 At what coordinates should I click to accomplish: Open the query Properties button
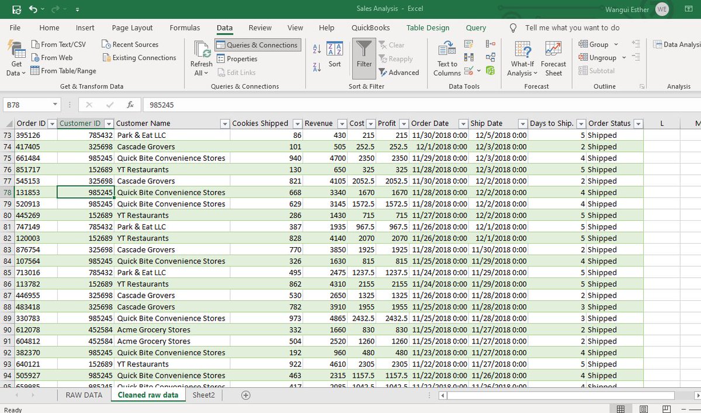click(237, 59)
